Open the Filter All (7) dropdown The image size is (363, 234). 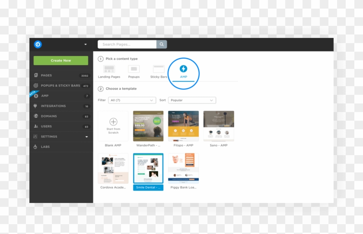click(132, 100)
